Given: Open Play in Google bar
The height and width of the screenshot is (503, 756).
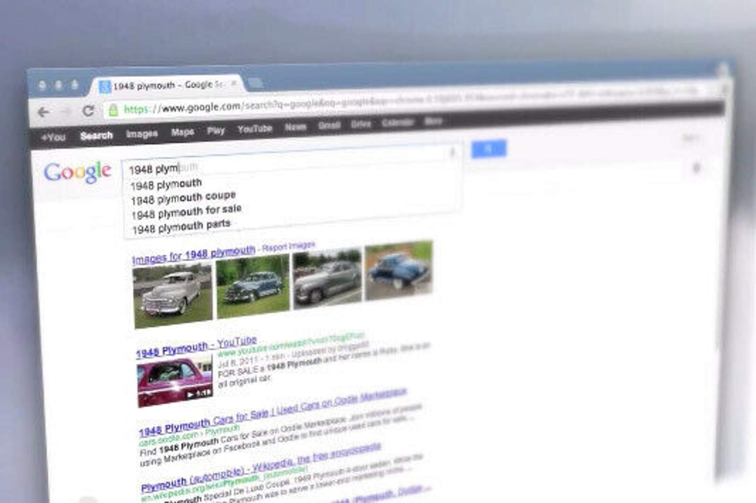Looking at the screenshot, I should point(216,130).
